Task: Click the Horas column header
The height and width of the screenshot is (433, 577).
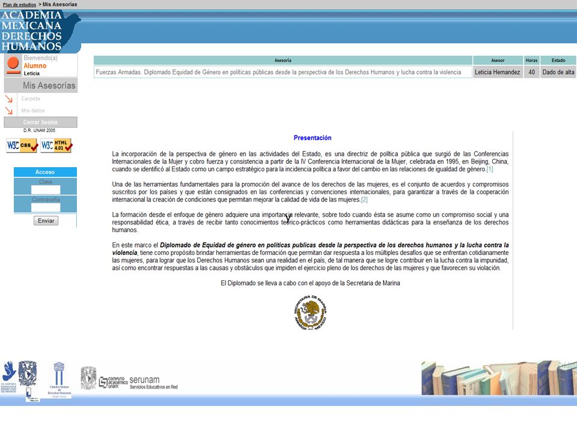Action: pyautogui.click(x=532, y=60)
